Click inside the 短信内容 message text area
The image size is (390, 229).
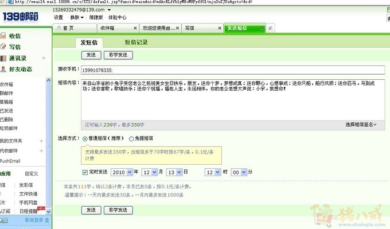tap(233, 100)
